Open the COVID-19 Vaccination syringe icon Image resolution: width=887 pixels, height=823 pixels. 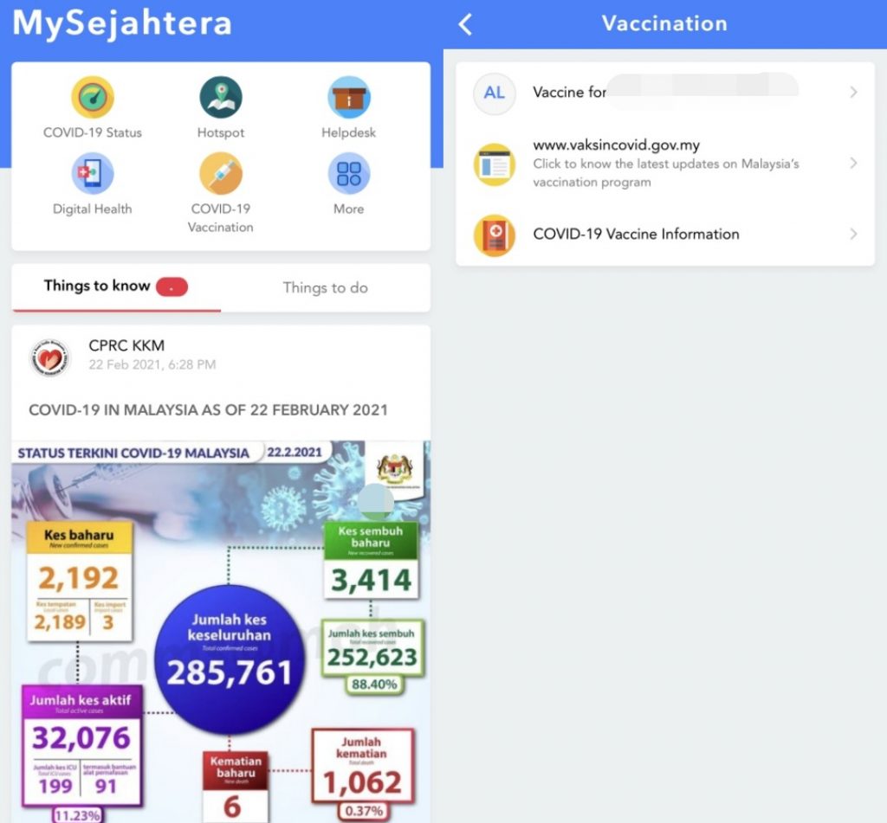[x=221, y=174]
